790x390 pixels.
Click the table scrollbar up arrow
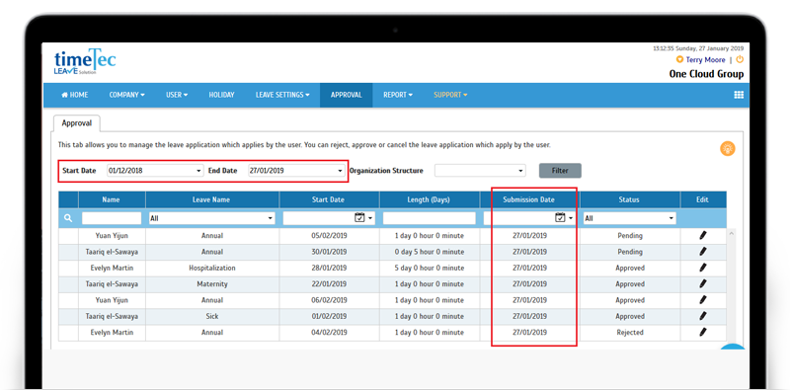[731, 234]
